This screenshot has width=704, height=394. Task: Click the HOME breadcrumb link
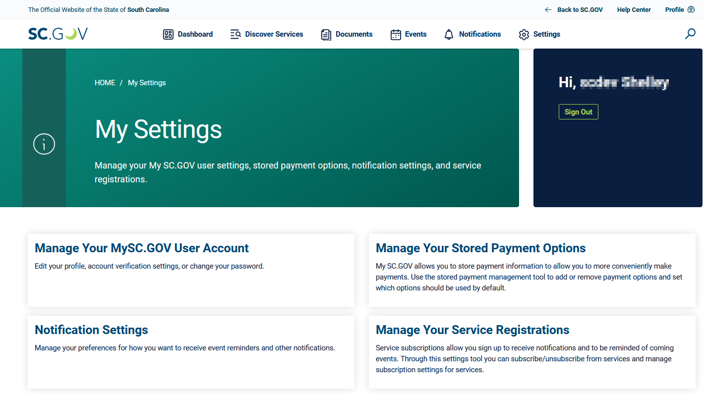105,83
